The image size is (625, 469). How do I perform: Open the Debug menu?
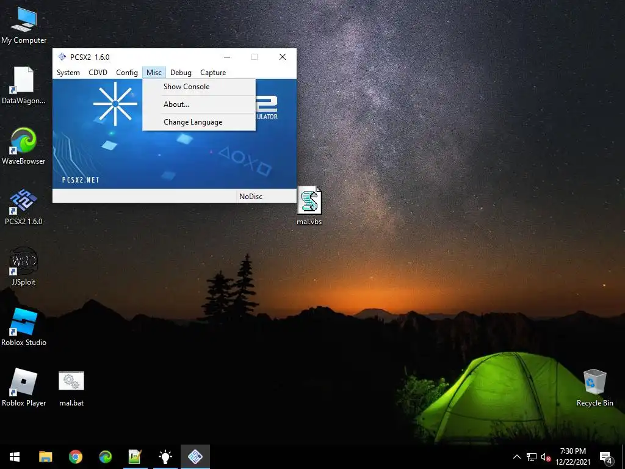tap(181, 73)
